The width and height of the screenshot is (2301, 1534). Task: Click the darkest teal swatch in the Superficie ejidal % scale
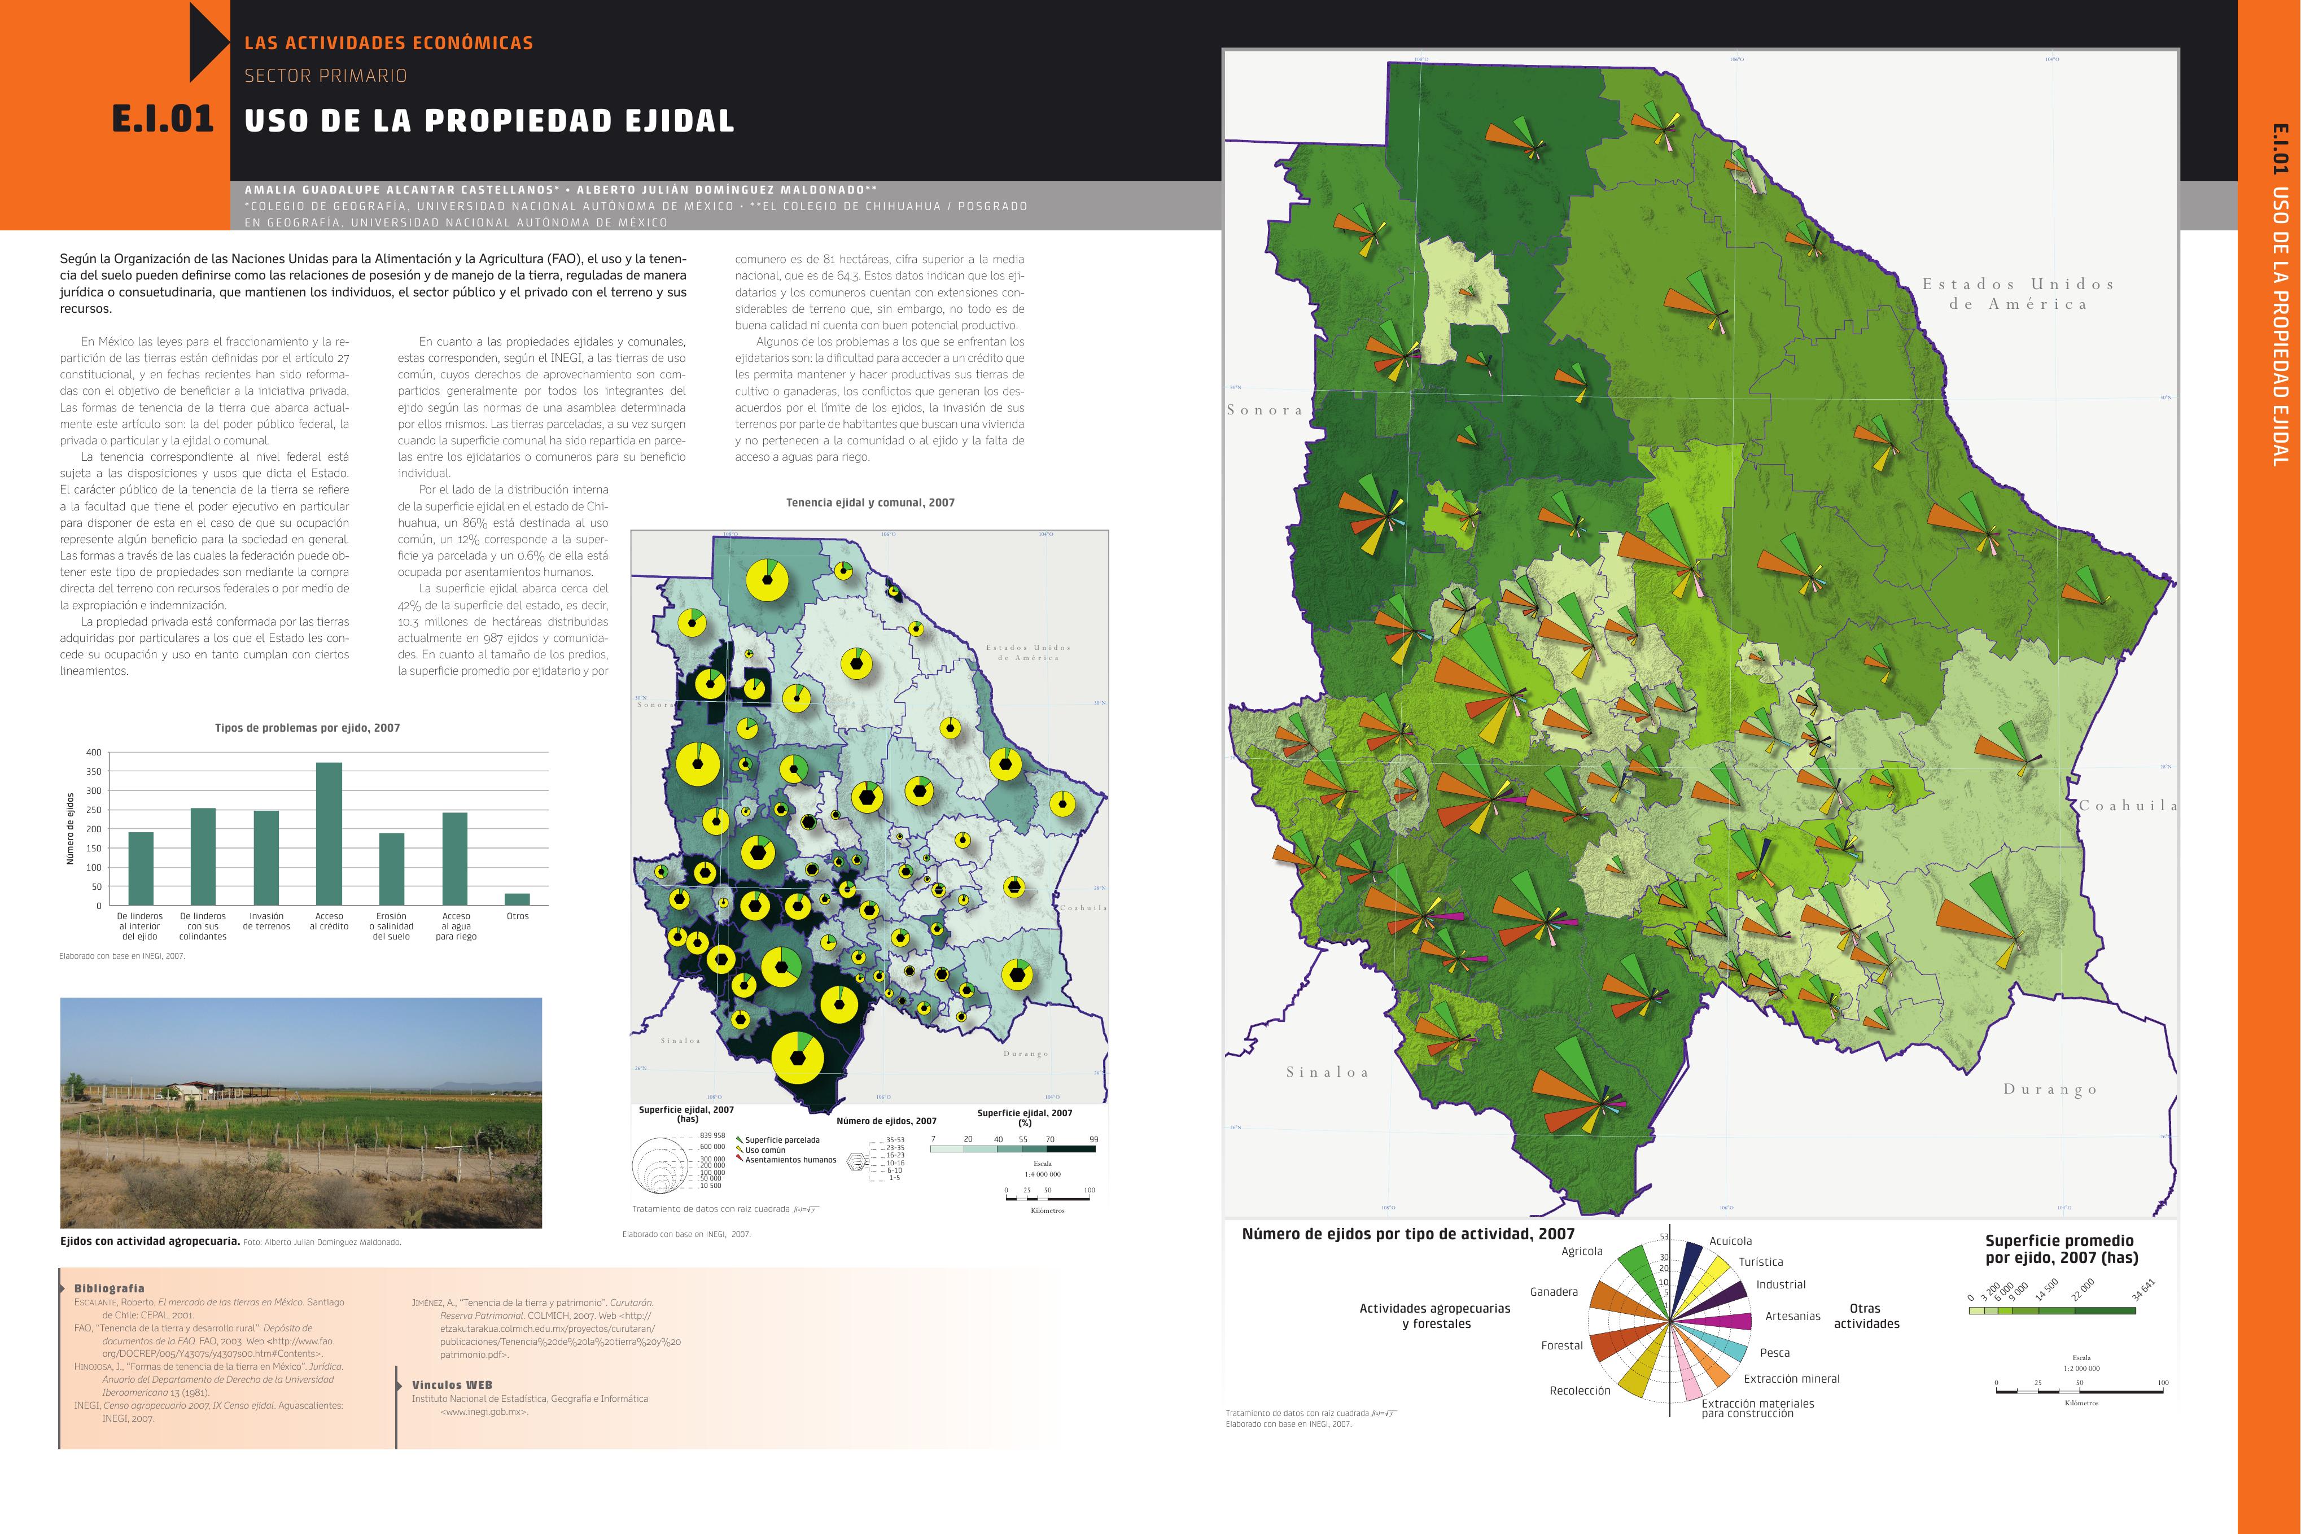[1073, 1150]
